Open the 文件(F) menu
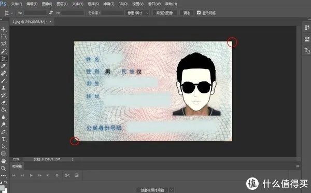The image size is (311, 193). click(17, 4)
